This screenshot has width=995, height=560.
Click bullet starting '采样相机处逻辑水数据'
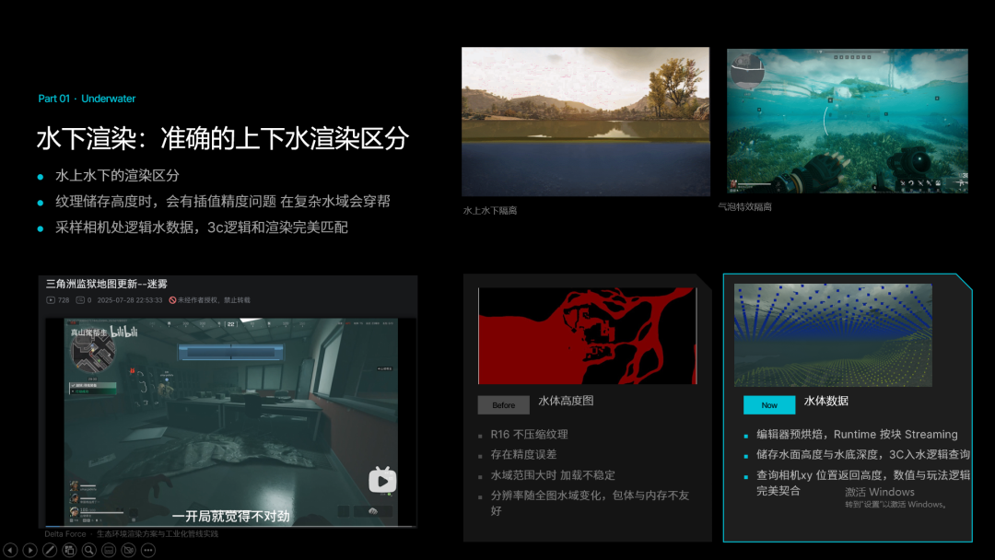tap(201, 227)
